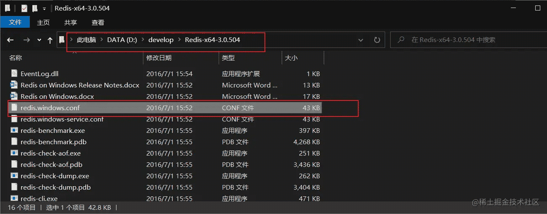Click file name redis-check-dump.pdb
The width and height of the screenshot is (547, 214).
point(55,187)
